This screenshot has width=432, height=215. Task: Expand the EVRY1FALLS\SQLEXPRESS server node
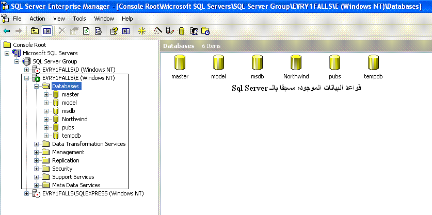click(x=26, y=193)
